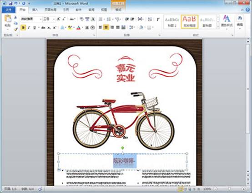The height and width of the screenshot is (193, 252).
Task: Select the Format Painter brush icon
Action: coord(15,29)
